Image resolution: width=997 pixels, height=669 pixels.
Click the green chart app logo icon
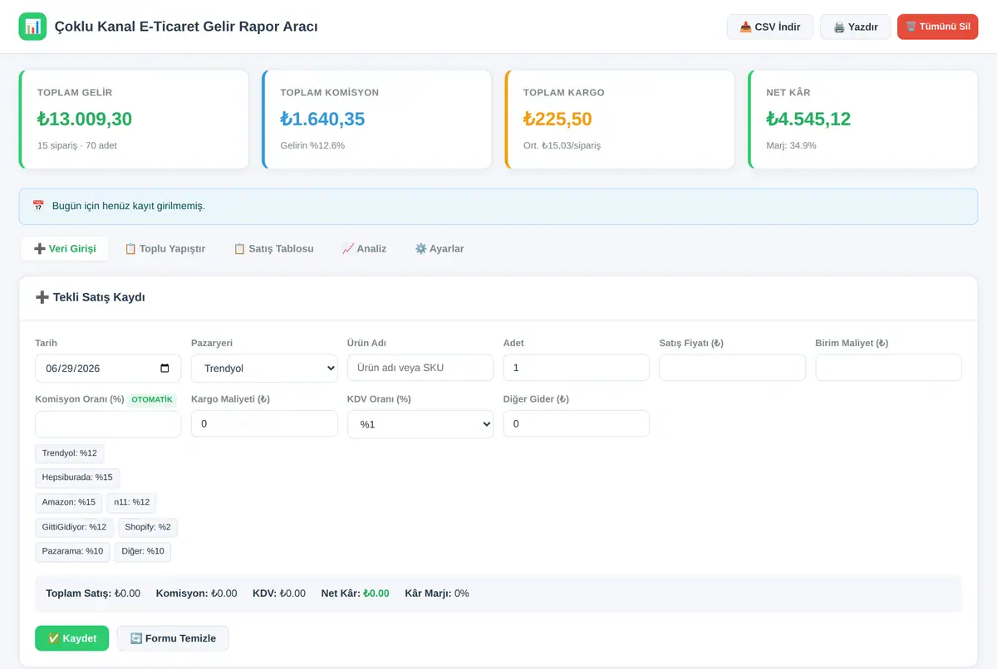[32, 27]
